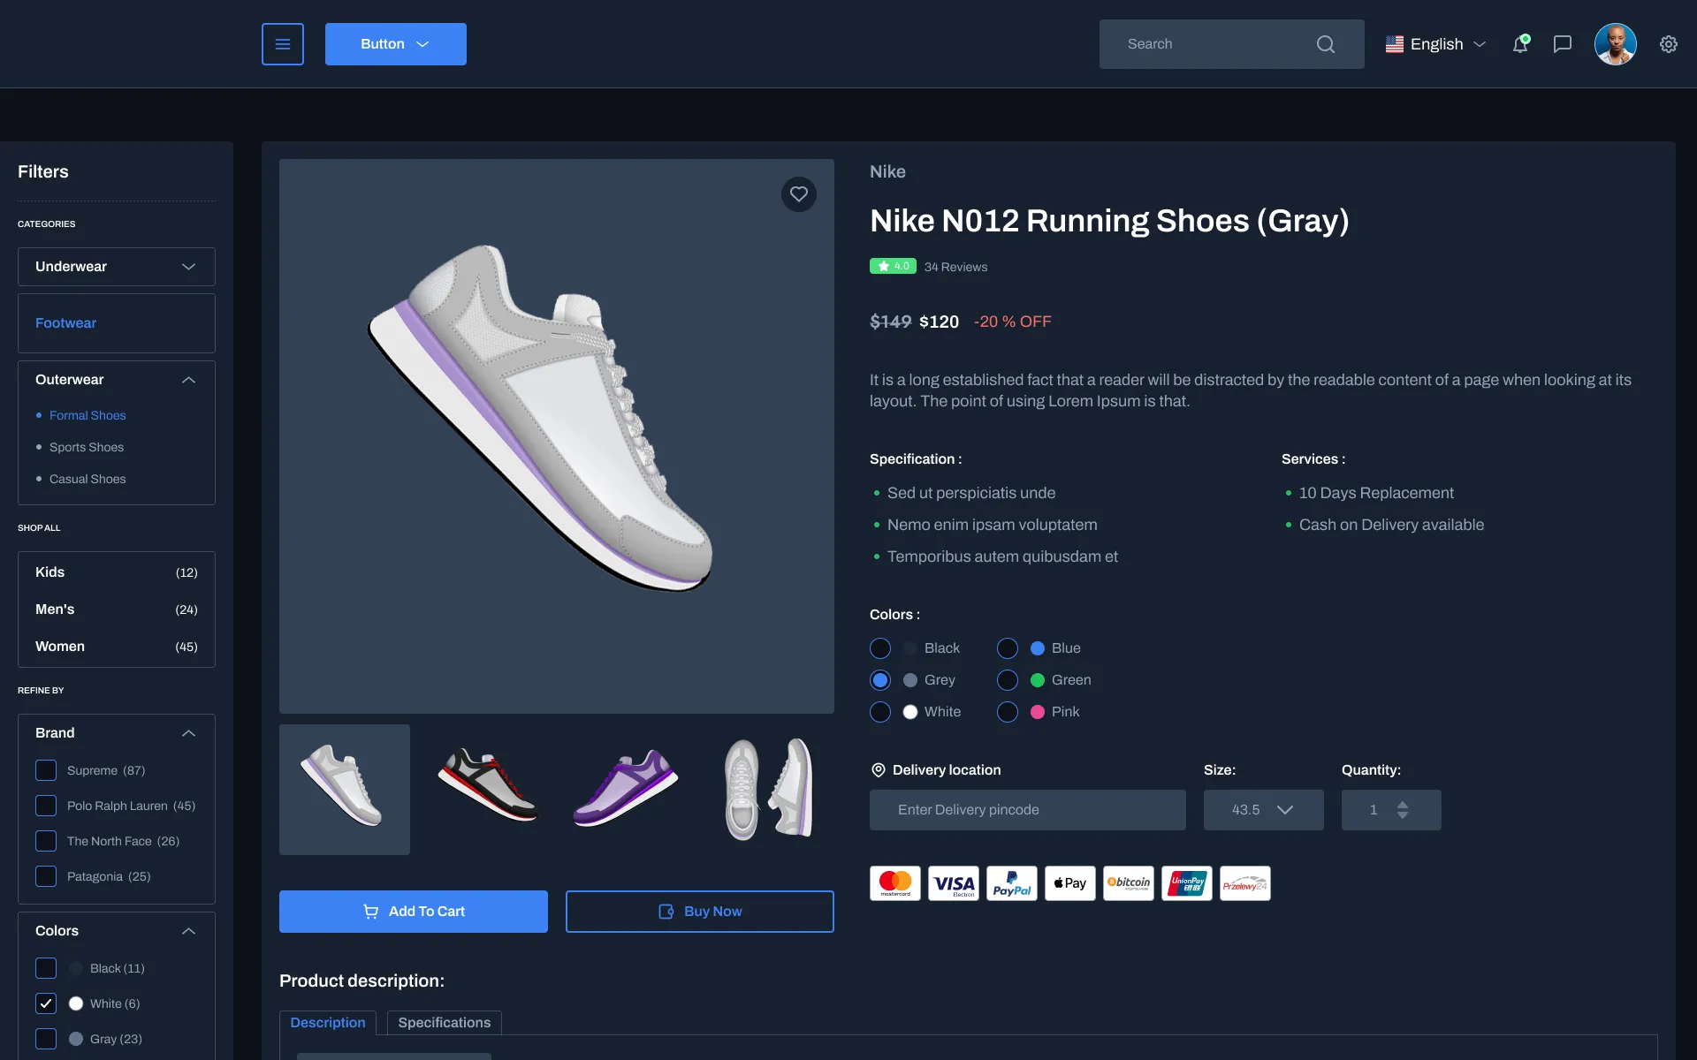The height and width of the screenshot is (1060, 1697).
Task: Collapse the Outerwear category
Action: coord(188,379)
